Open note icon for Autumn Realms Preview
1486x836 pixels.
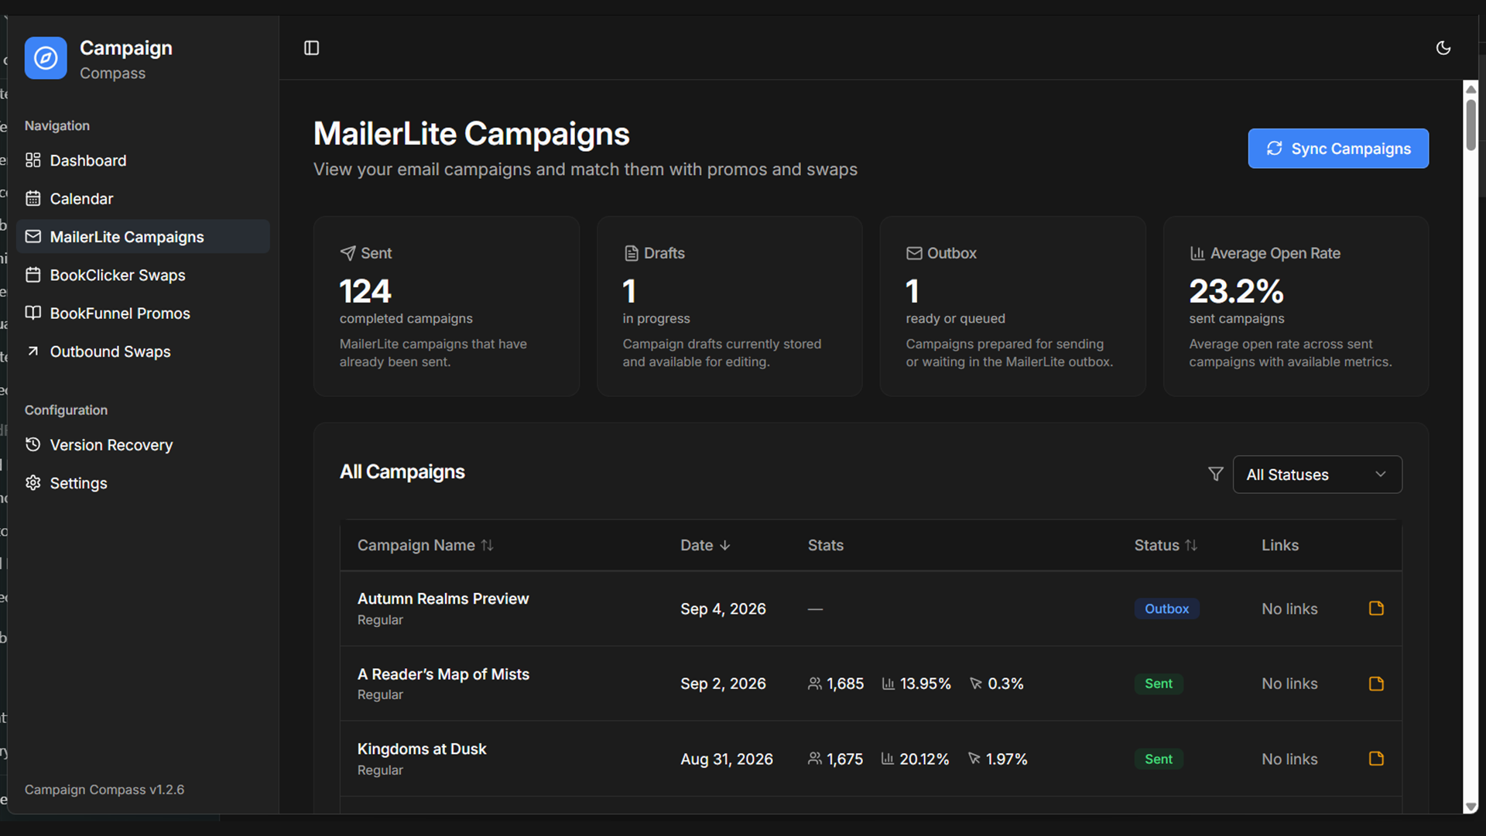pos(1376,608)
